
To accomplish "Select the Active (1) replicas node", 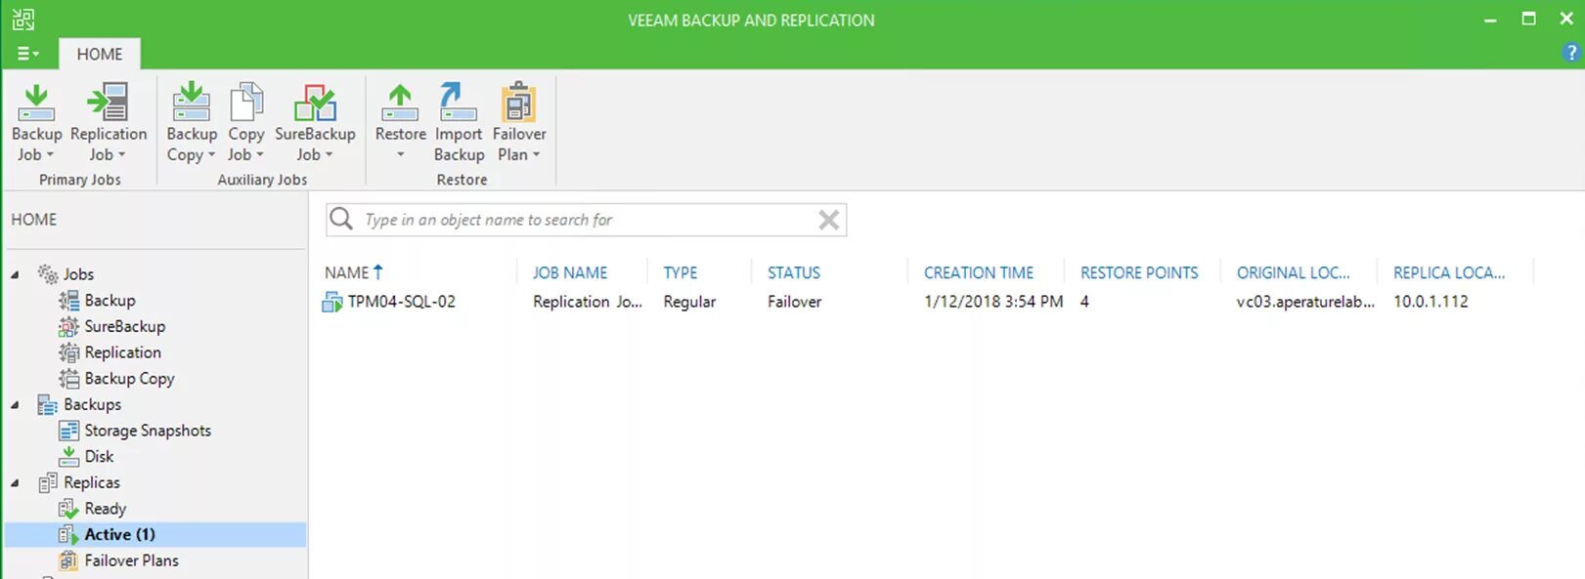I will pos(156,534).
